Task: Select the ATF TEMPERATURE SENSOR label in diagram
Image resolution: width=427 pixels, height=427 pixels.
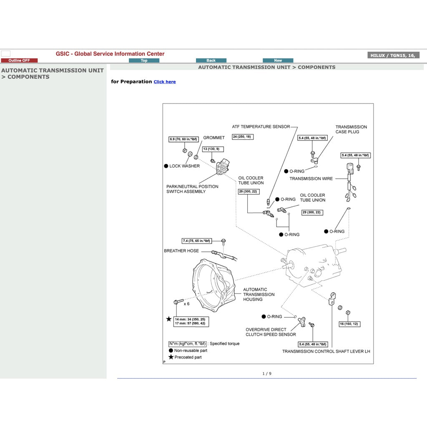Action: (261, 126)
